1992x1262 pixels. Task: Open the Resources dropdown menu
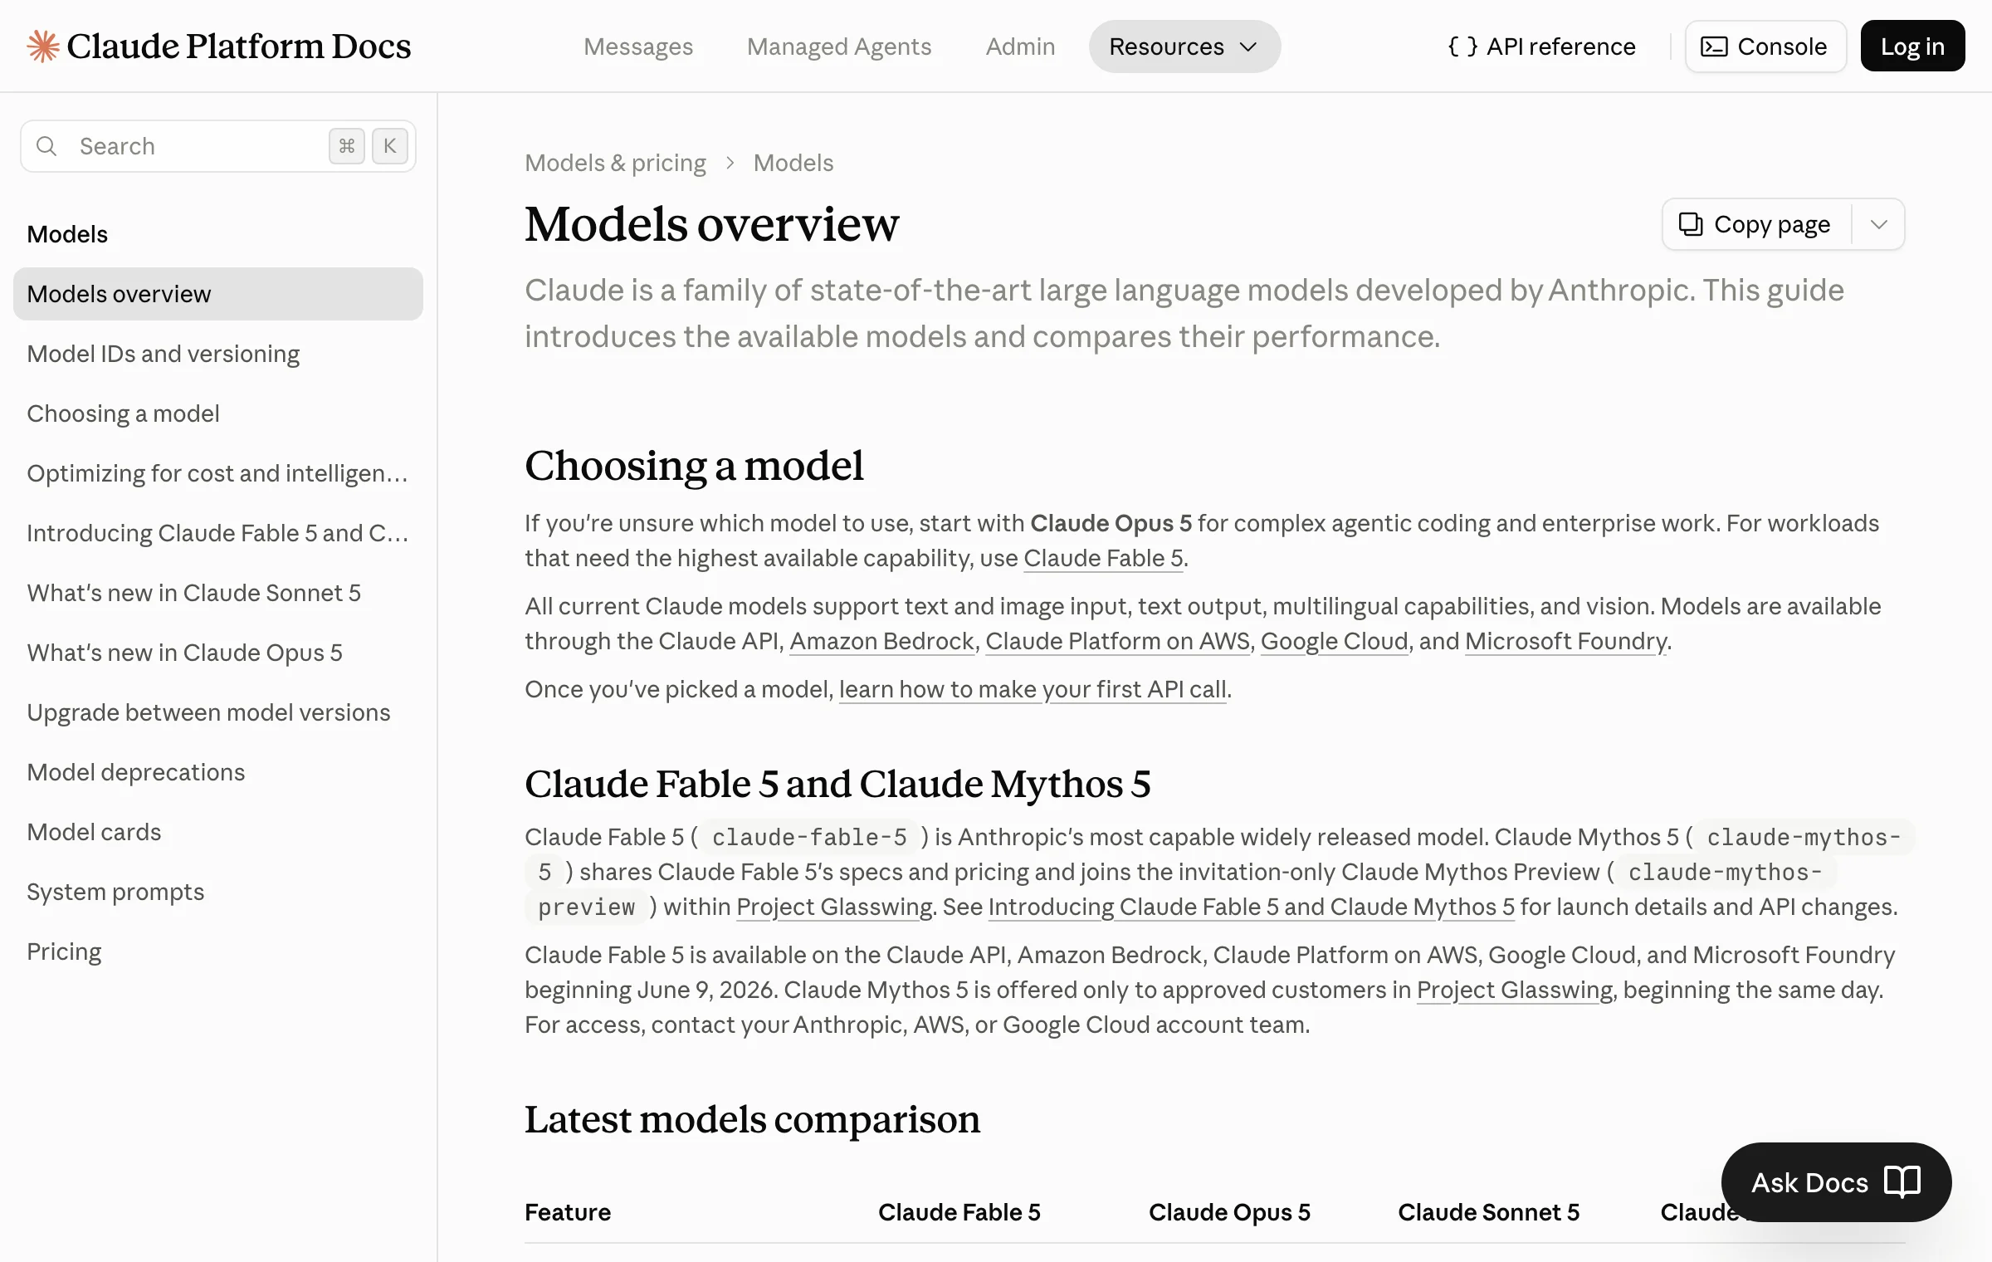click(x=1184, y=46)
